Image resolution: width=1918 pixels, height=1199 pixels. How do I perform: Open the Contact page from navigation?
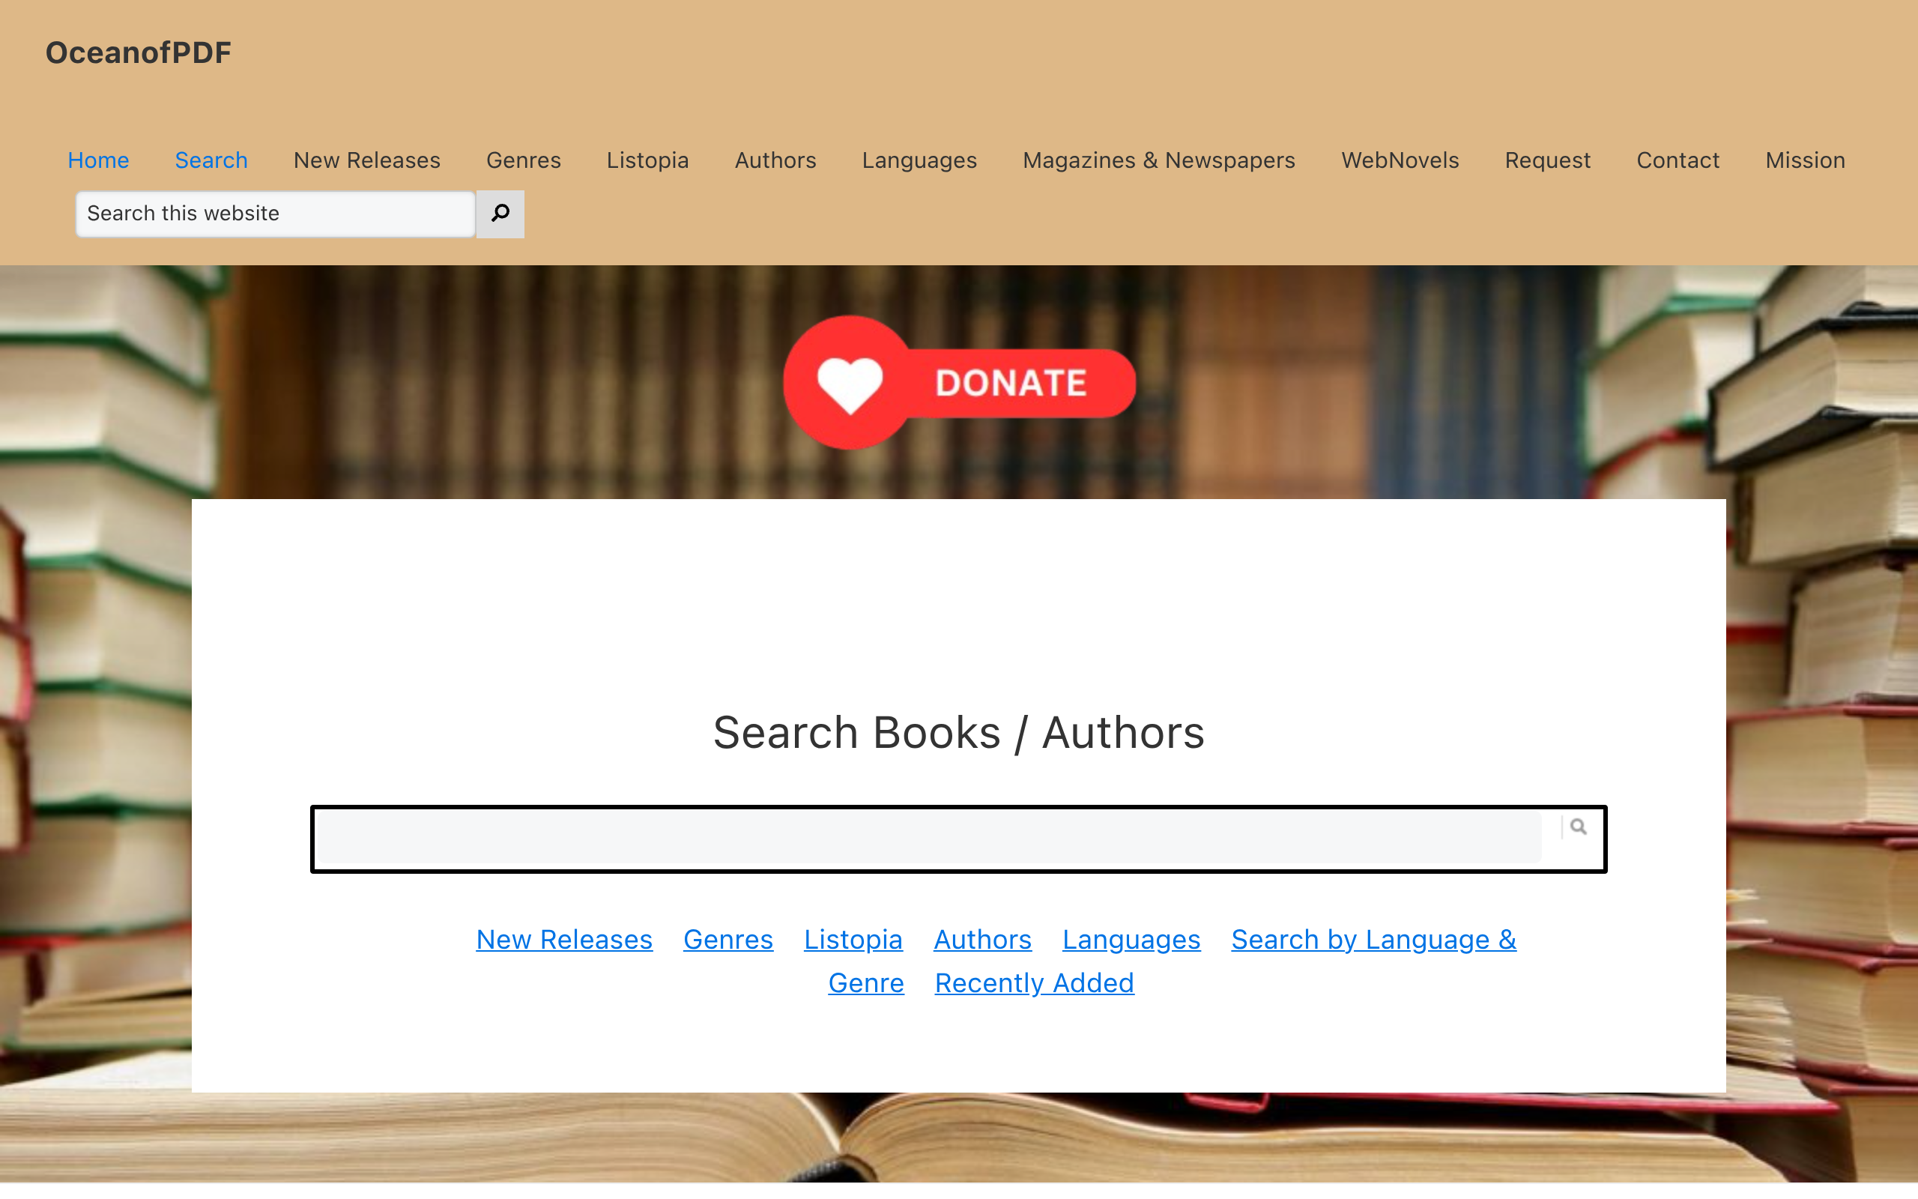click(1678, 160)
